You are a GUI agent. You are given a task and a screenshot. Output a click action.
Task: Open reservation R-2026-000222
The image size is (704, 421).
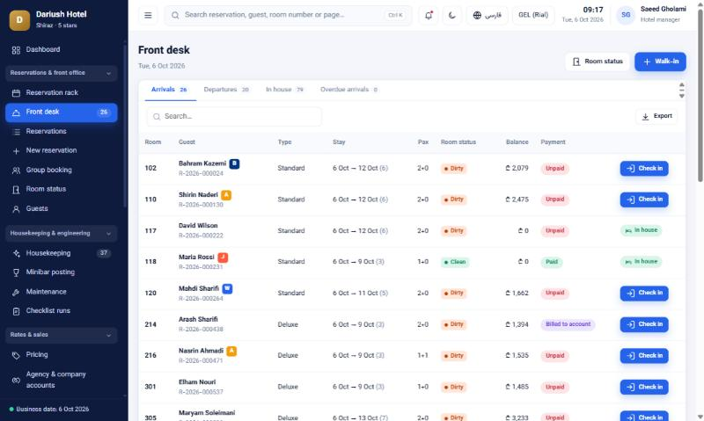click(201, 236)
